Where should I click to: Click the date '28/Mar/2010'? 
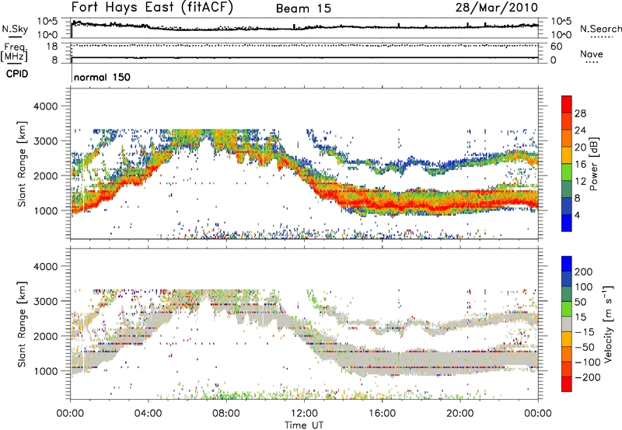tap(497, 8)
